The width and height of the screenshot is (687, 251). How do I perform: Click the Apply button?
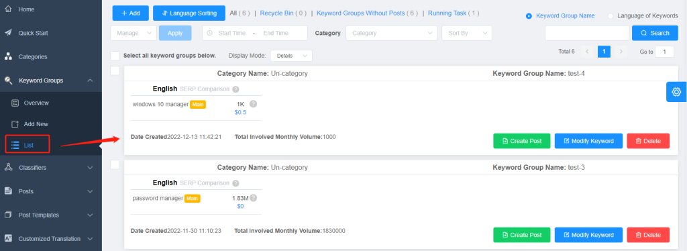tap(175, 34)
